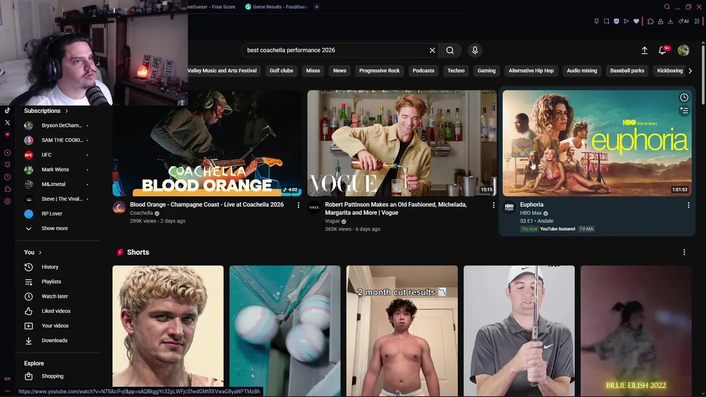Image resolution: width=706 pixels, height=397 pixels.
Task: Open Mark Wiens subscription channel
Action: coord(57,170)
